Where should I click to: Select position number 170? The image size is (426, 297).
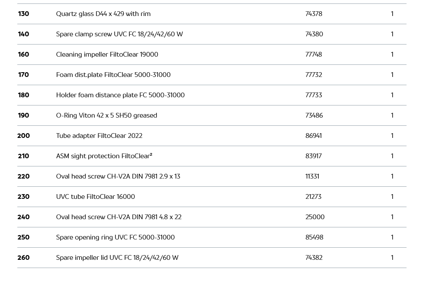click(23, 75)
